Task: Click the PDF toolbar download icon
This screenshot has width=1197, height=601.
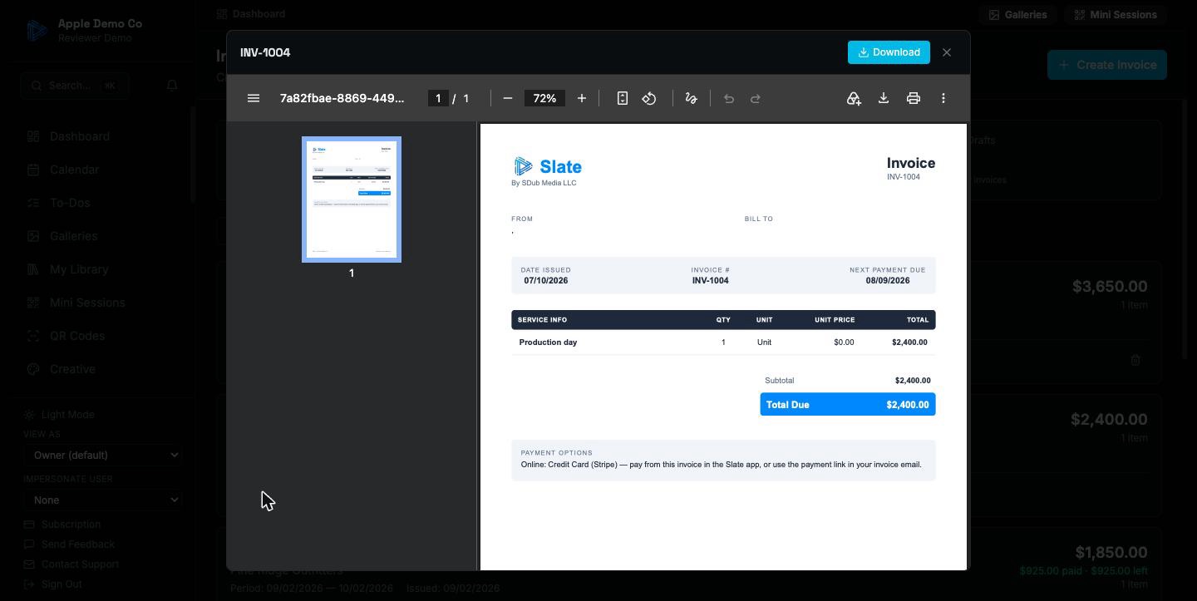Action: point(884,98)
